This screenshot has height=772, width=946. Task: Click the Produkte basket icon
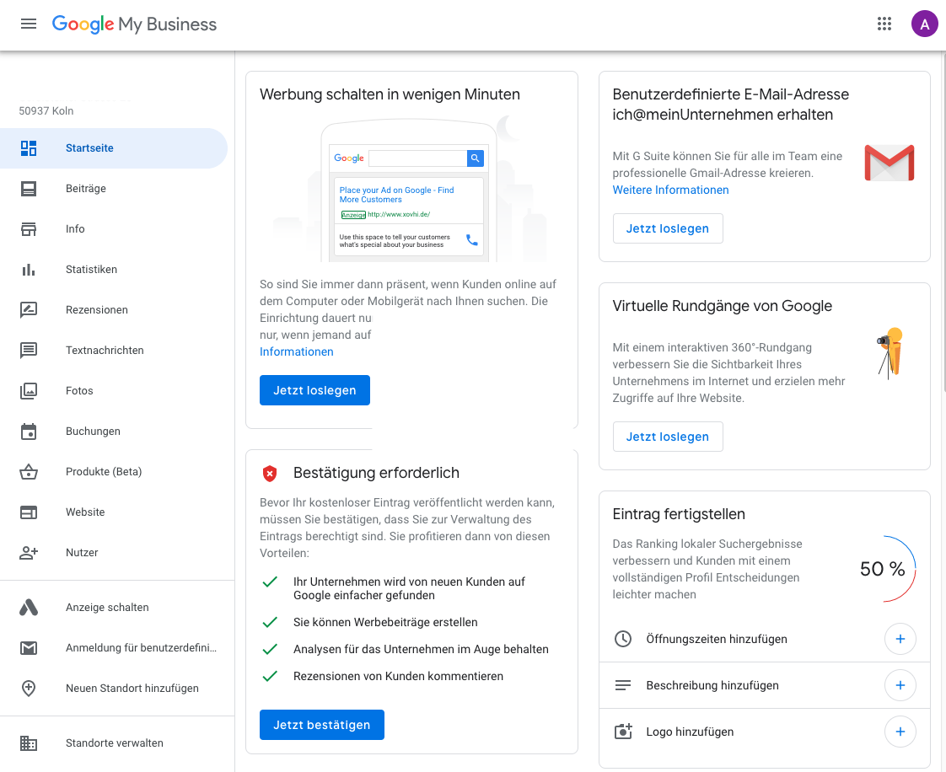[29, 472]
